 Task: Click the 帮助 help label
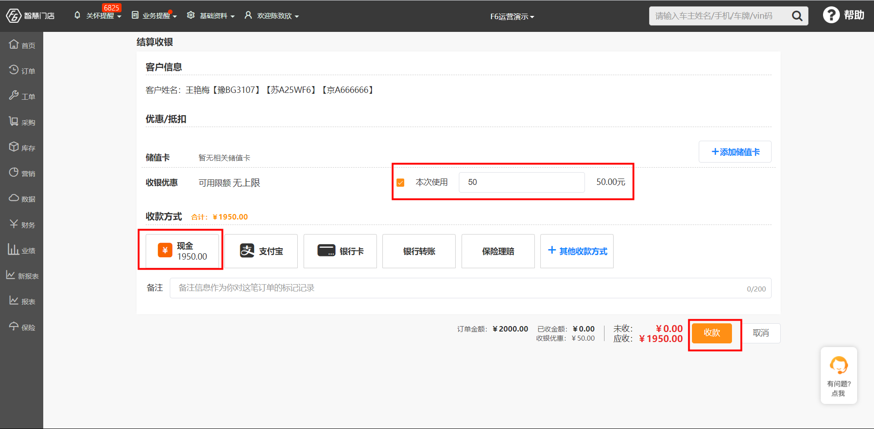tap(854, 15)
